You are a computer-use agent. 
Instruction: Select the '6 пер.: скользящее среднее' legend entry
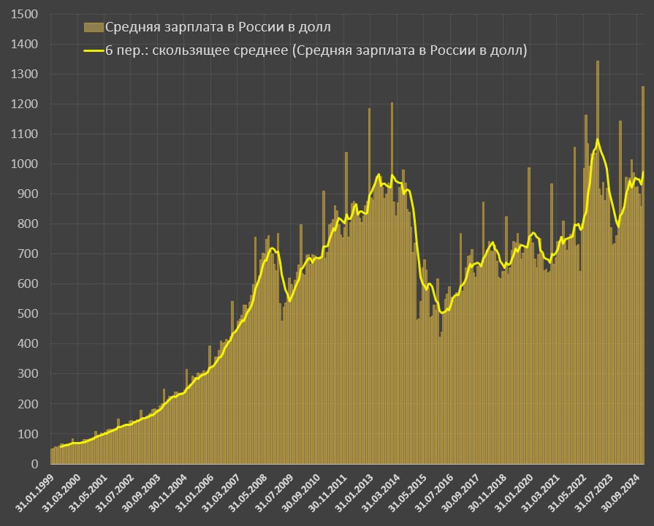(x=316, y=51)
